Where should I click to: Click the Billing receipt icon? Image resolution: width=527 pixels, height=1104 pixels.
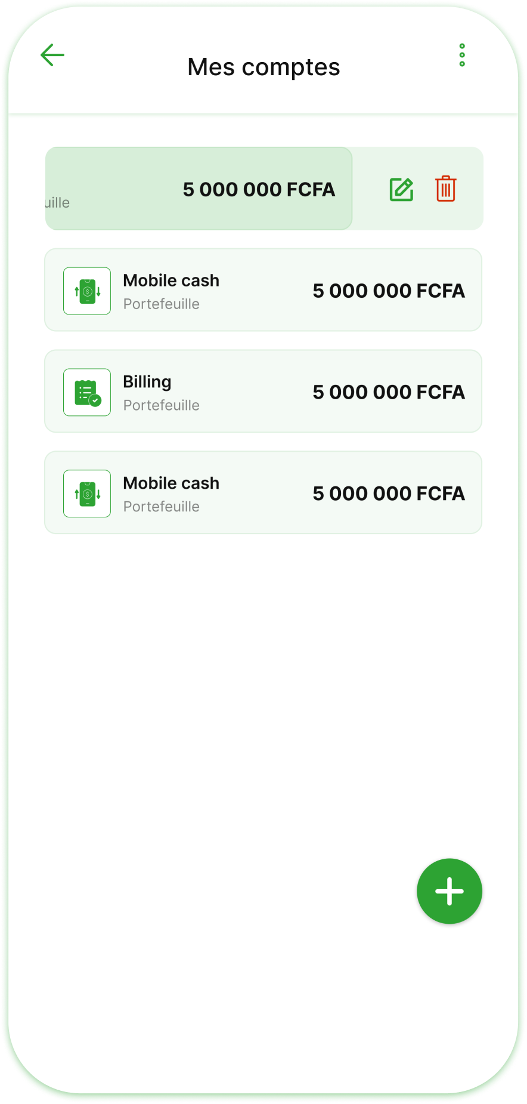click(87, 392)
